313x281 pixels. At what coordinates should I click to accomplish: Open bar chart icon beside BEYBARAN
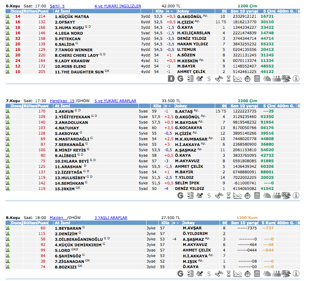tap(8, 228)
